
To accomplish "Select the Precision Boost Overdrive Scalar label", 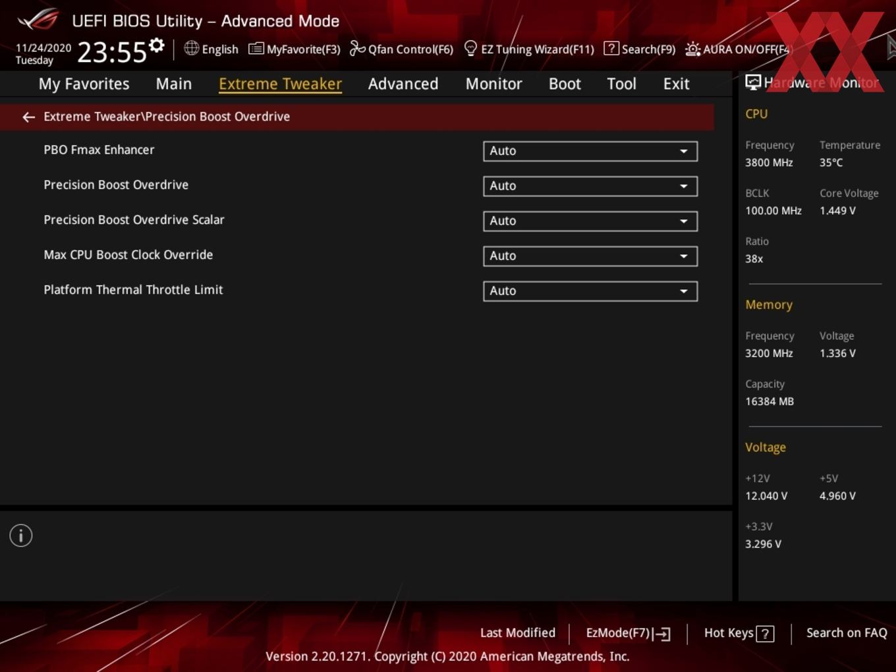I will [134, 219].
